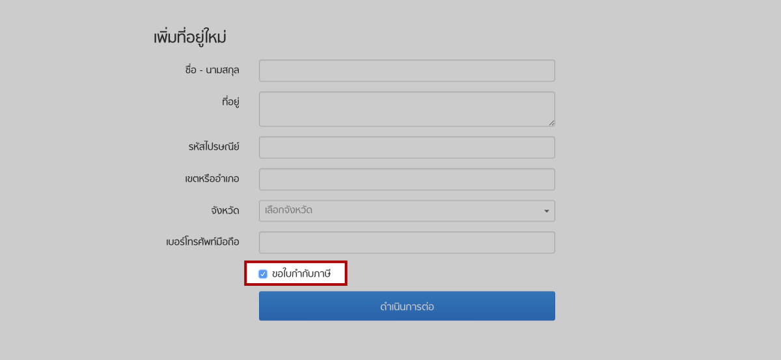
Task: Select the รหัสไปรษณีย์ postal code field
Action: [407, 147]
